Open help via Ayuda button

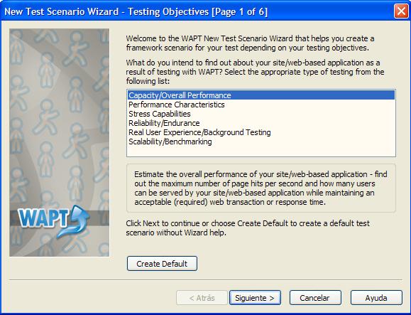[x=376, y=298]
